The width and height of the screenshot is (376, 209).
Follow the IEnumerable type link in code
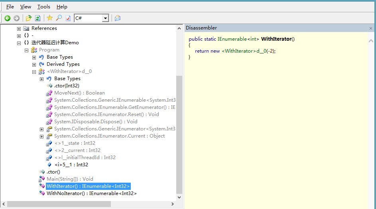tap(232, 39)
